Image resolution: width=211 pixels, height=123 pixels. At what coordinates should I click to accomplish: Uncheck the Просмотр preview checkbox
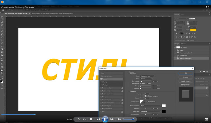pos(182,84)
